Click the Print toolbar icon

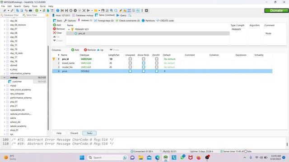[x=30, y=10]
